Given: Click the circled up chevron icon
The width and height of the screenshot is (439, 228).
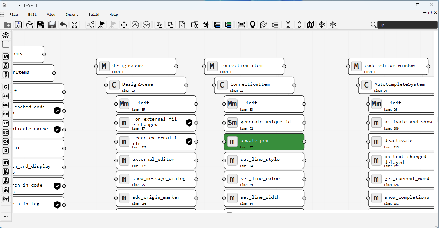Looking at the screenshot, I should (135, 25).
